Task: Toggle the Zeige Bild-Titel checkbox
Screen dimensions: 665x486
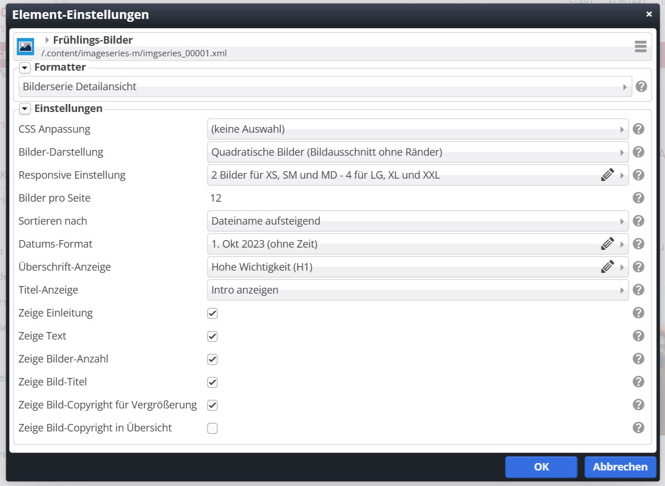Action: coord(212,382)
